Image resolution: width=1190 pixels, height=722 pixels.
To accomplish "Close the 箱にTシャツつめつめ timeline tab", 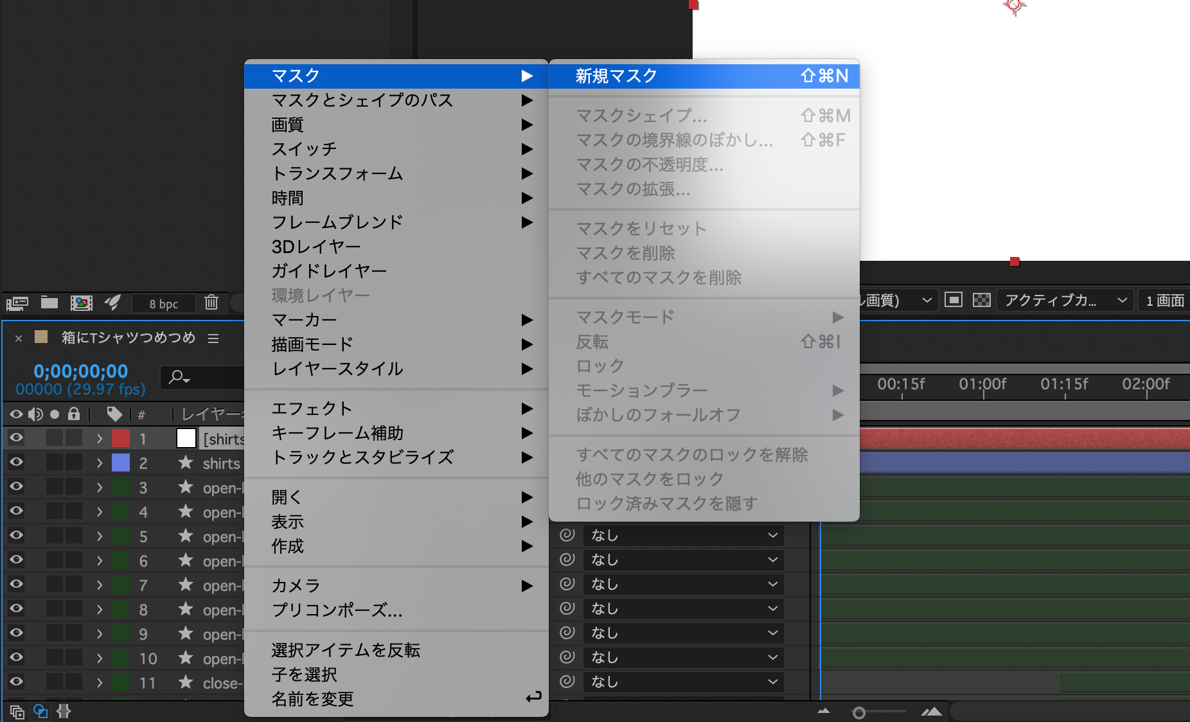I will (x=19, y=338).
